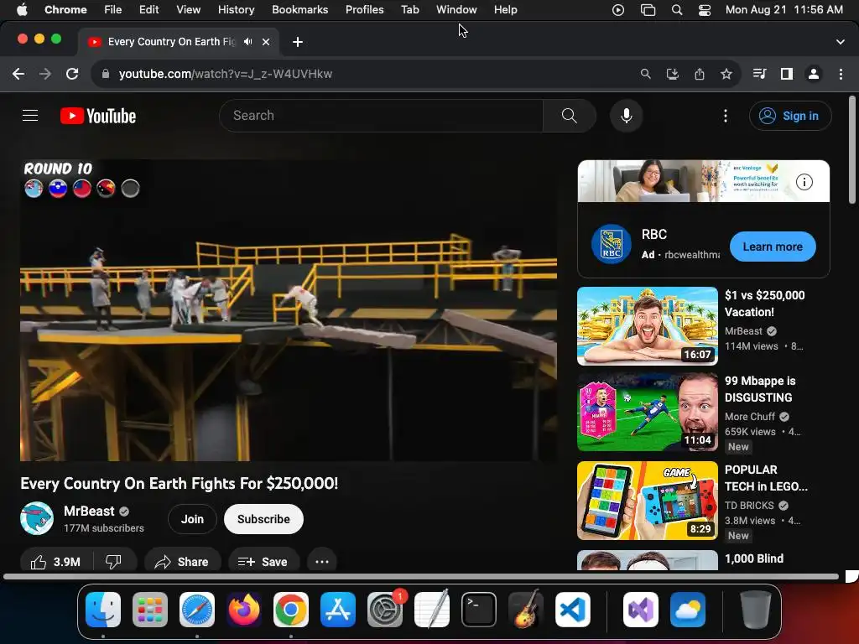Go to YouTube home via logo
The width and height of the screenshot is (859, 644).
(x=98, y=116)
